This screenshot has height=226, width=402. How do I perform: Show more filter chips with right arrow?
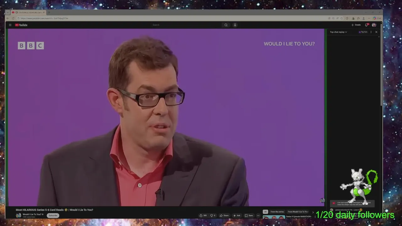(312, 212)
